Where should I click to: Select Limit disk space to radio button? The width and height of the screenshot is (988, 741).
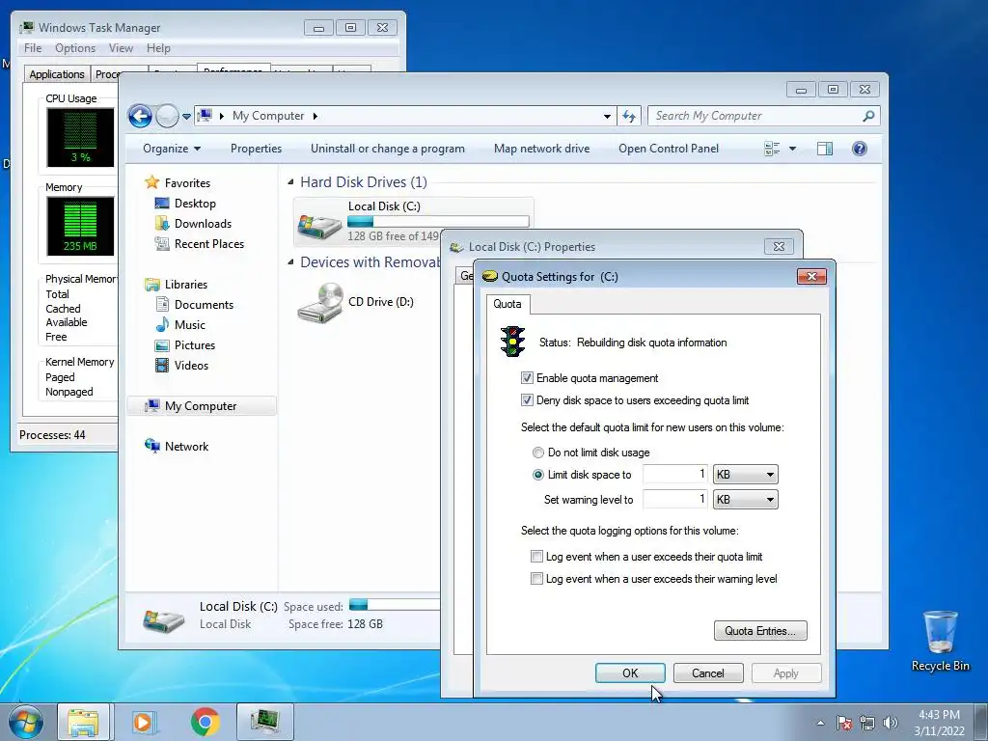[538, 475]
